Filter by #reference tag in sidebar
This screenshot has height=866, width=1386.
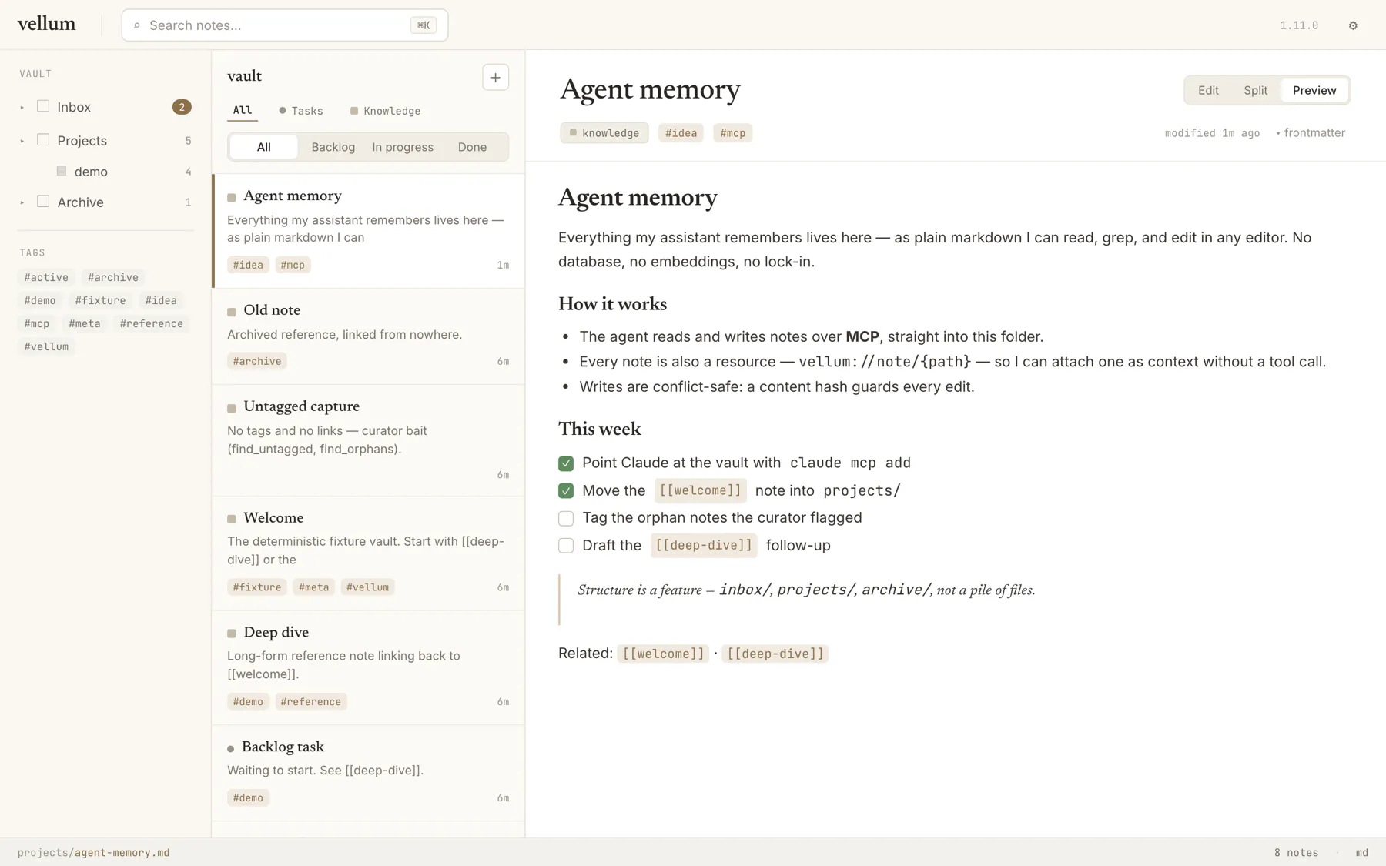tap(152, 323)
